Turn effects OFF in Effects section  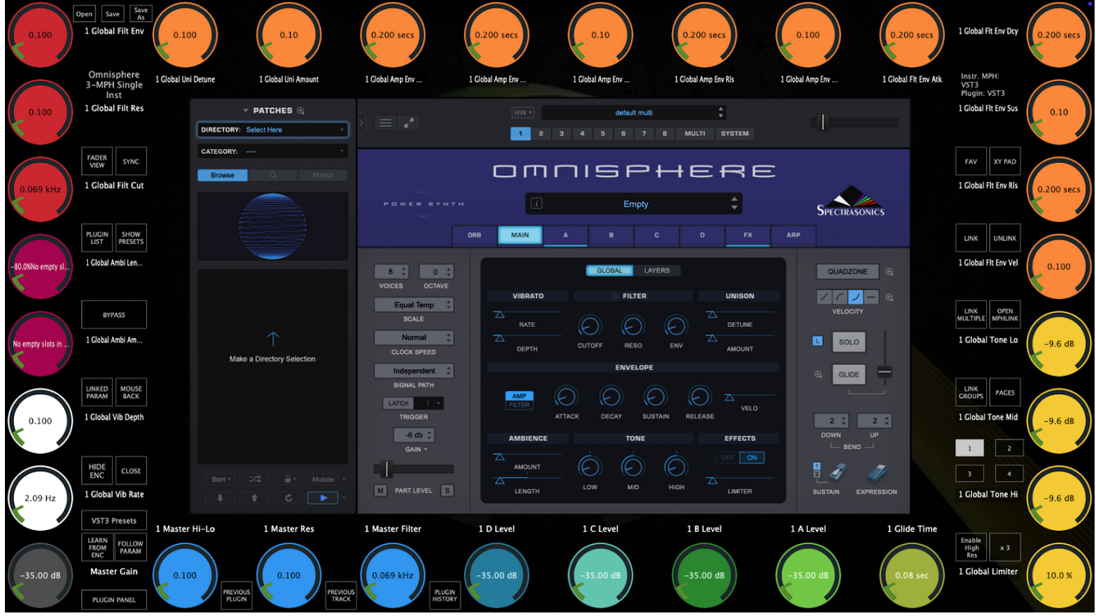tap(728, 457)
